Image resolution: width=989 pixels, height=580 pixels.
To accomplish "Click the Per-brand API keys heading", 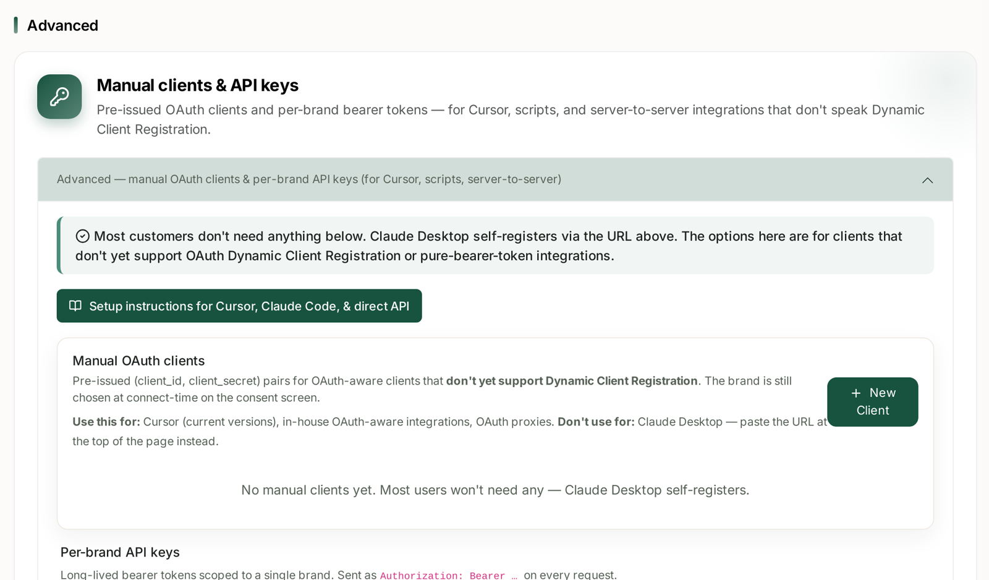I will 120,552.
